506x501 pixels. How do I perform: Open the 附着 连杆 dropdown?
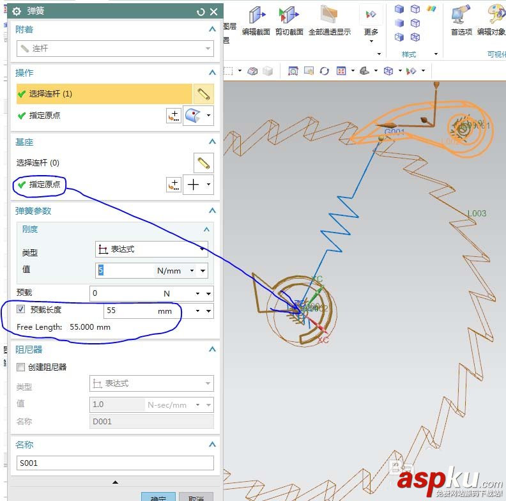click(x=115, y=49)
